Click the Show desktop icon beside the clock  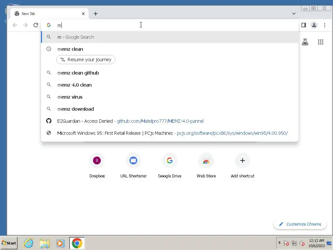[x=329, y=243]
